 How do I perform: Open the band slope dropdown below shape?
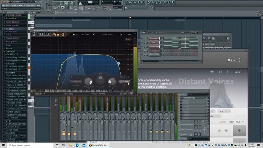pos(76,85)
